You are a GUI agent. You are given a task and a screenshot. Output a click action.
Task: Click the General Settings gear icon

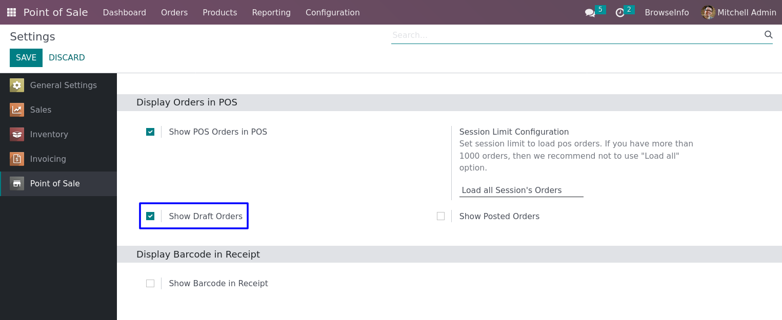17,86
